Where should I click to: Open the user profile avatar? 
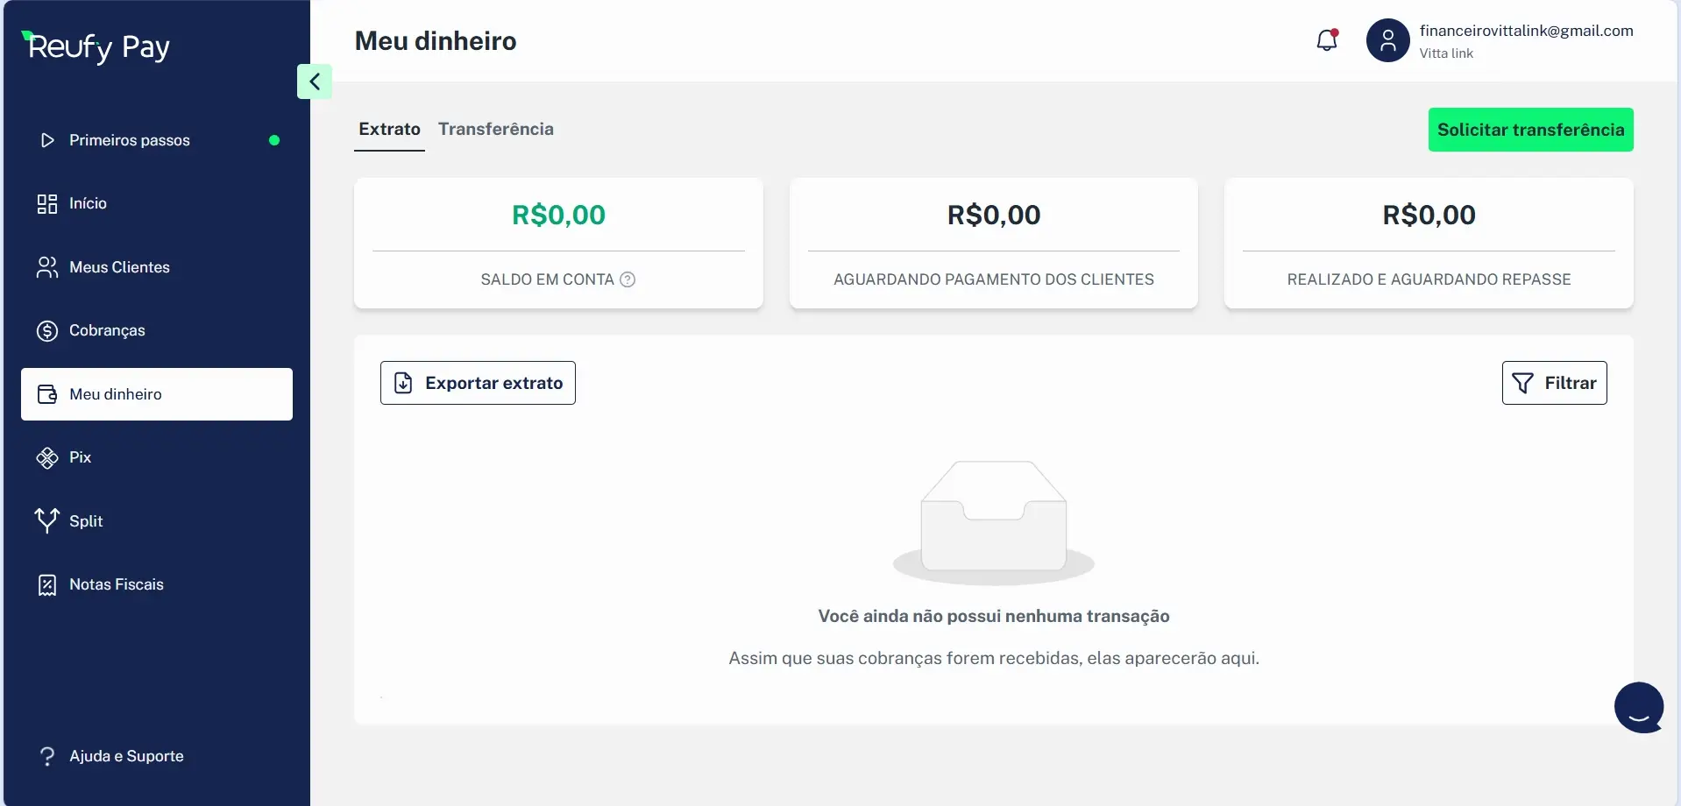point(1387,40)
